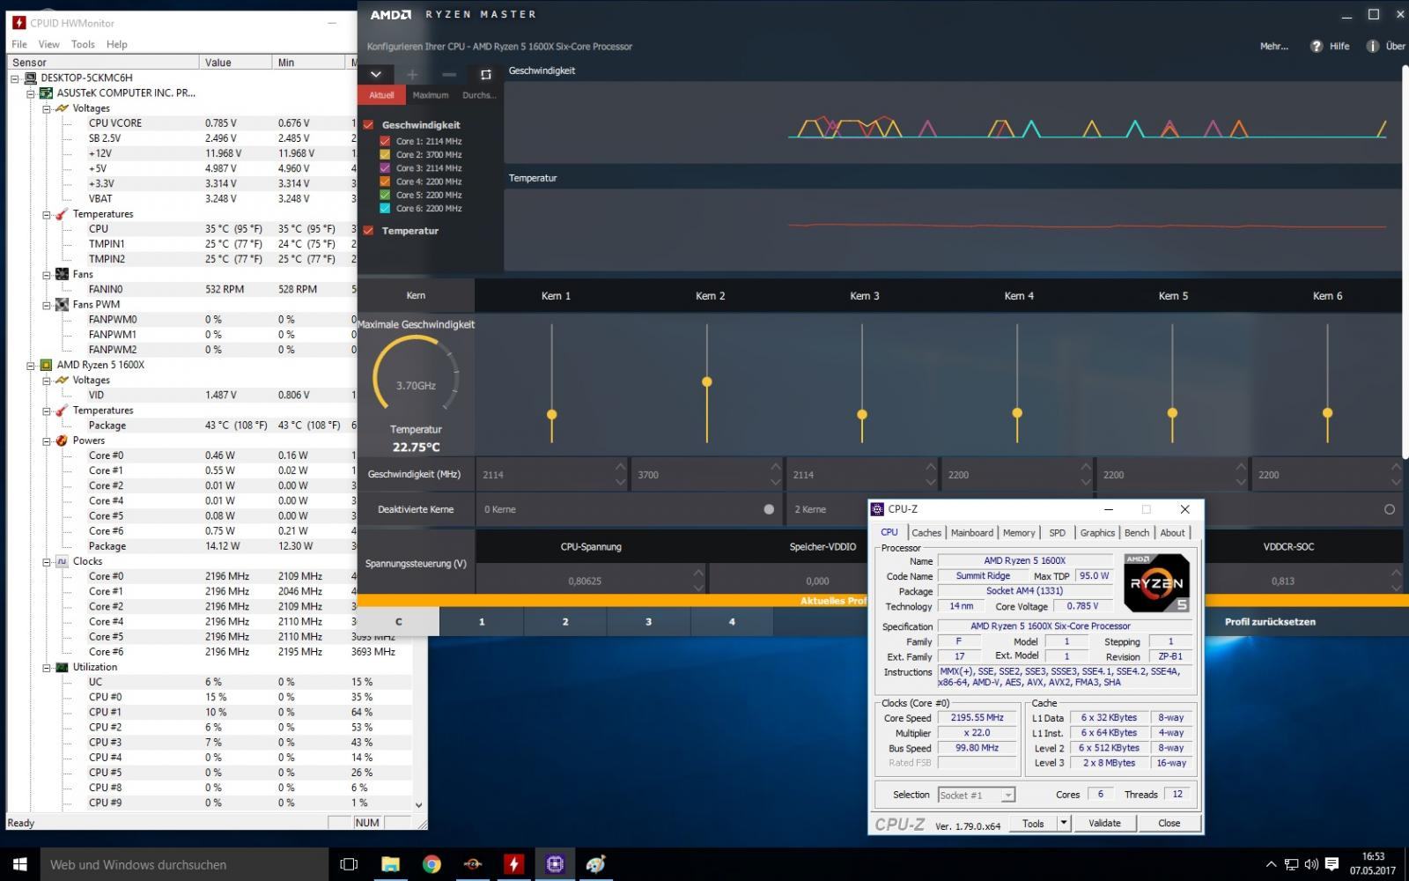Toggle Core 4: 2200 MHz checkbox
The width and height of the screenshot is (1409, 881).
click(x=385, y=181)
